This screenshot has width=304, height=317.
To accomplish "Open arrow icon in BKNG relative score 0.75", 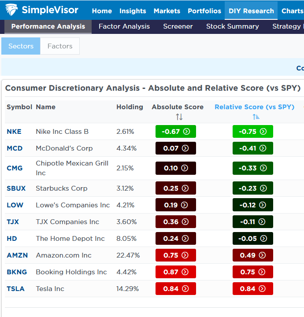I will (x=262, y=272).
